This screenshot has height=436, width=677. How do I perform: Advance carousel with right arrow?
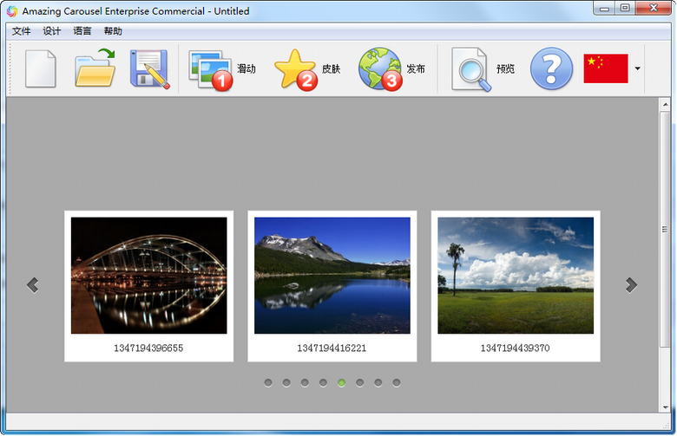(x=631, y=284)
